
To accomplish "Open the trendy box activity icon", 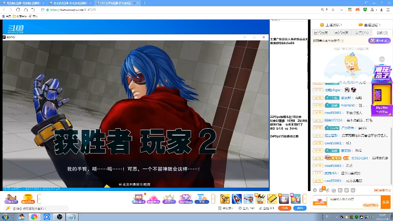I will pos(139,199).
